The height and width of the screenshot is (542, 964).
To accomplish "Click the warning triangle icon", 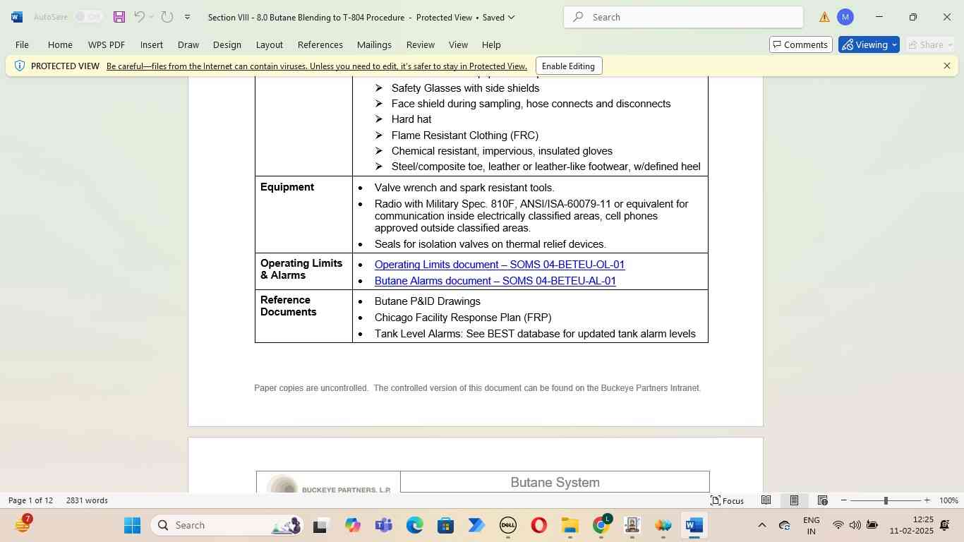I will (824, 17).
